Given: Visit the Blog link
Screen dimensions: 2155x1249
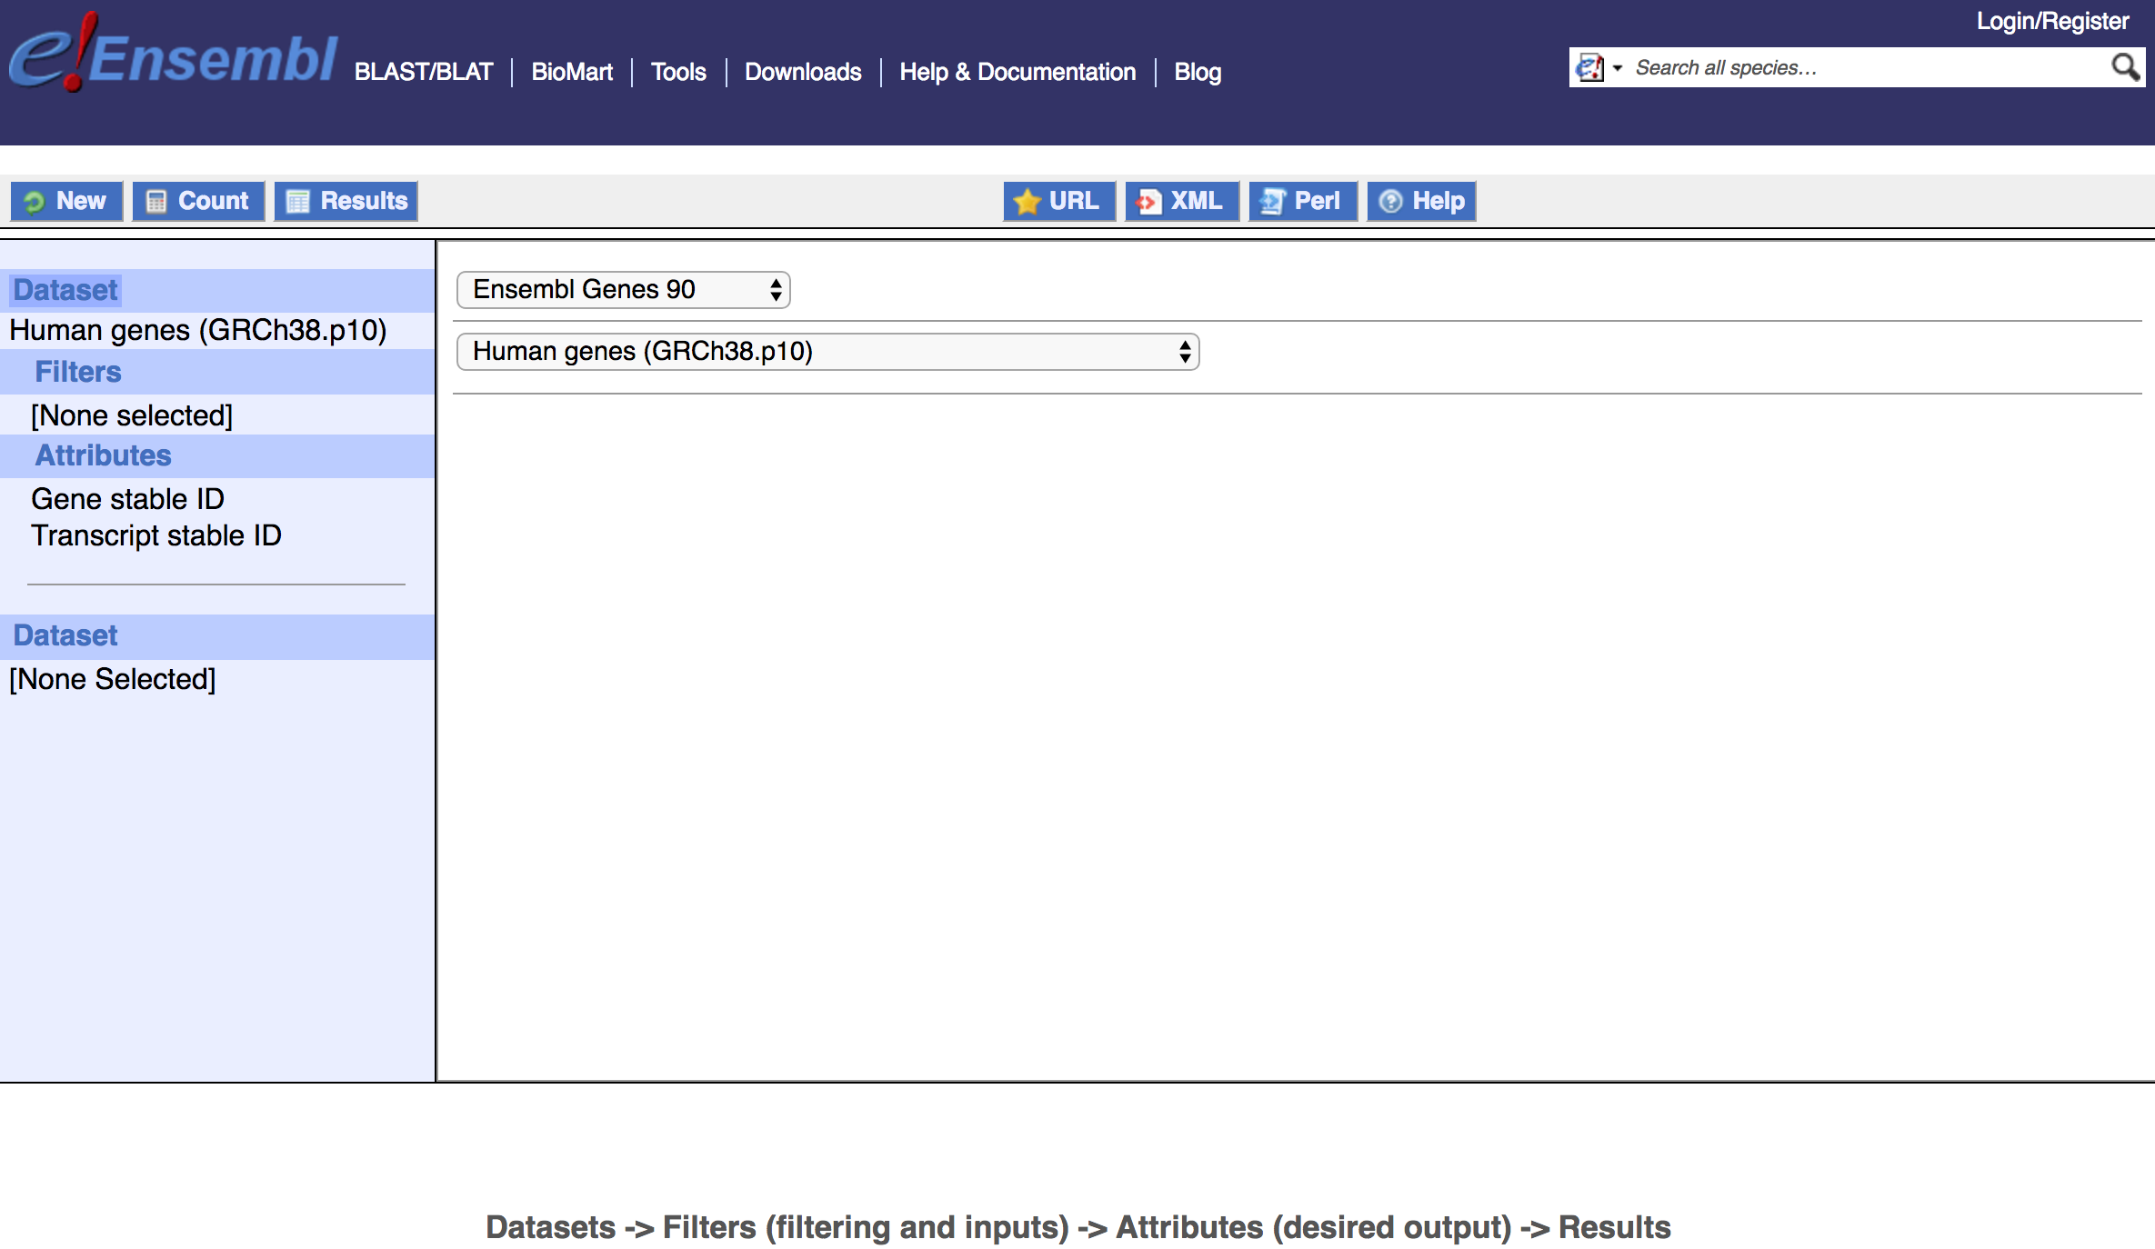Looking at the screenshot, I should click(x=1198, y=72).
